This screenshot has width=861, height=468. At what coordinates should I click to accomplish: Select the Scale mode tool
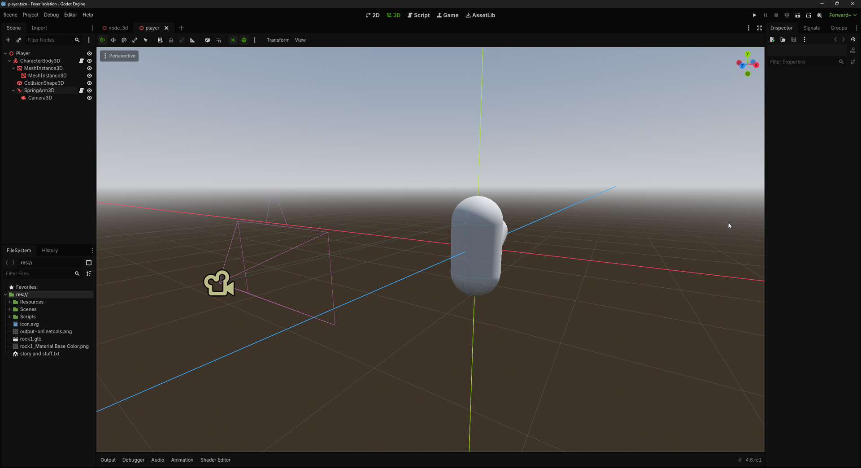(x=135, y=40)
